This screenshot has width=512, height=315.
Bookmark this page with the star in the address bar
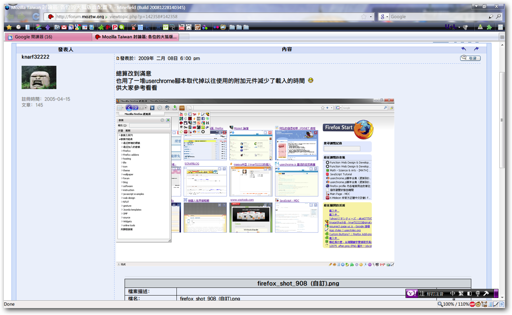click(x=364, y=17)
